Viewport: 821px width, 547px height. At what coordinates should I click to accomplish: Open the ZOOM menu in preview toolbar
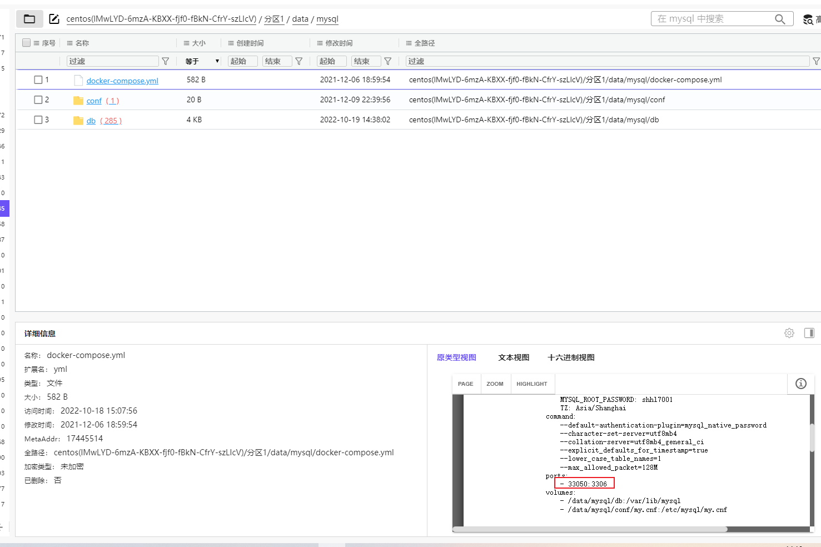click(x=495, y=384)
